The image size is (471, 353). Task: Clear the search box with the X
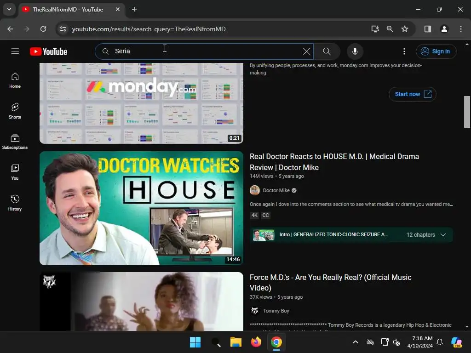pos(306,51)
